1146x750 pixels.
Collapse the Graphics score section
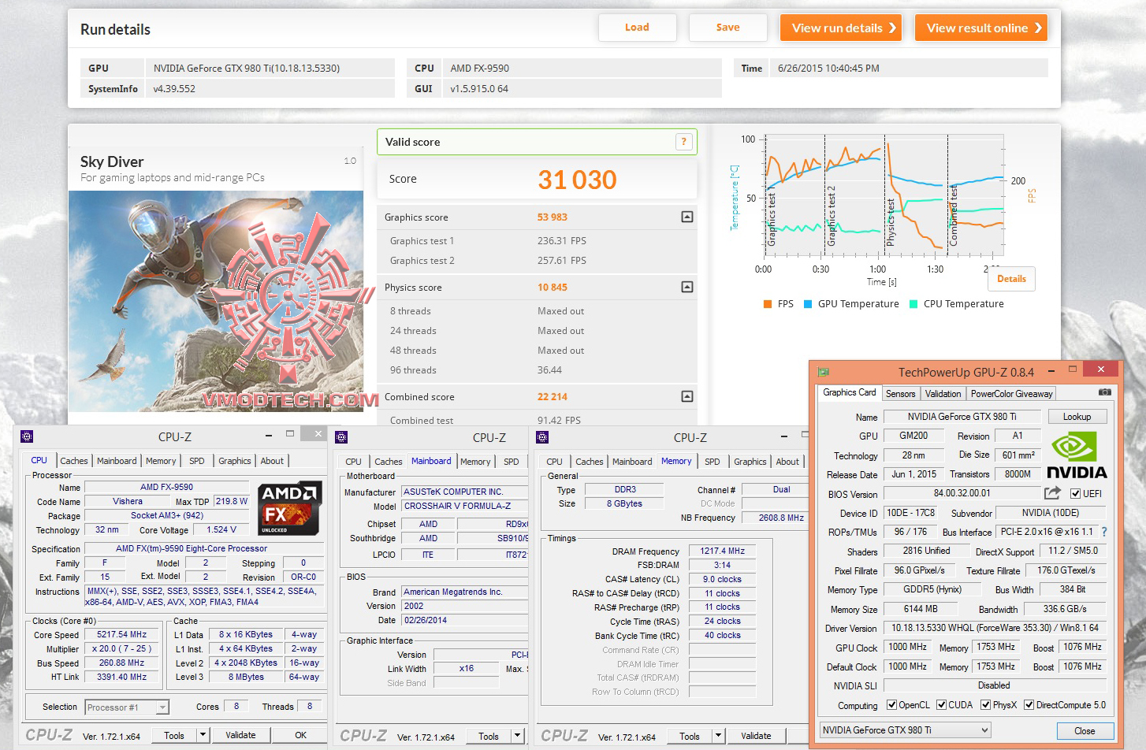tap(687, 217)
